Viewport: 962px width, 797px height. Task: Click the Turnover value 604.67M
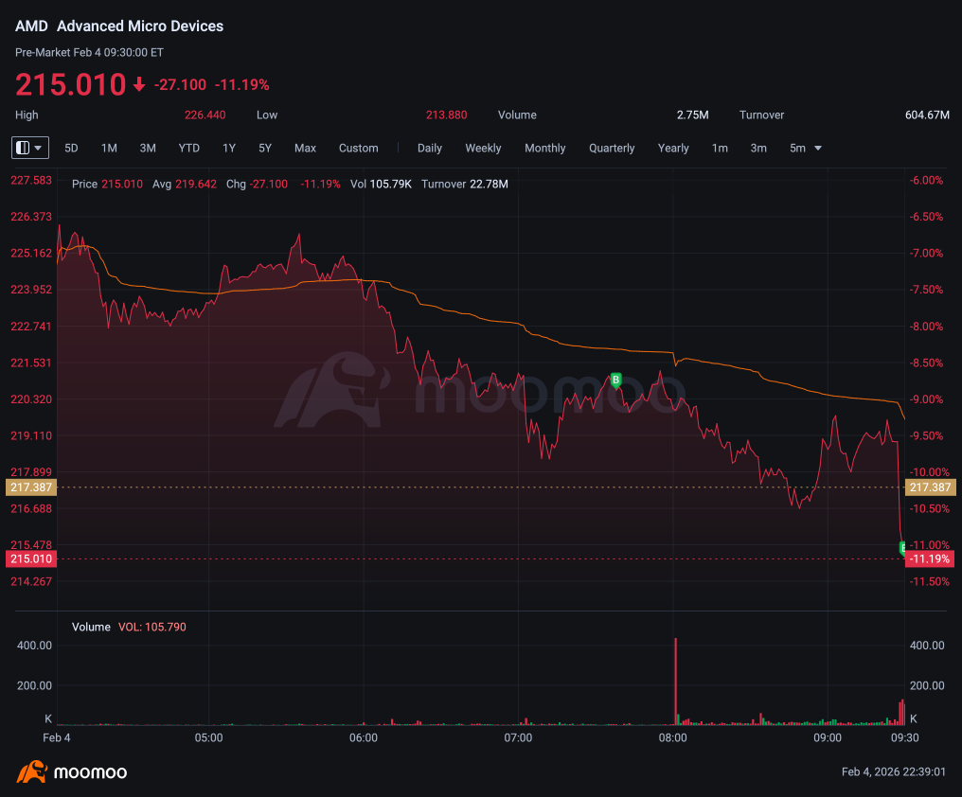927,115
